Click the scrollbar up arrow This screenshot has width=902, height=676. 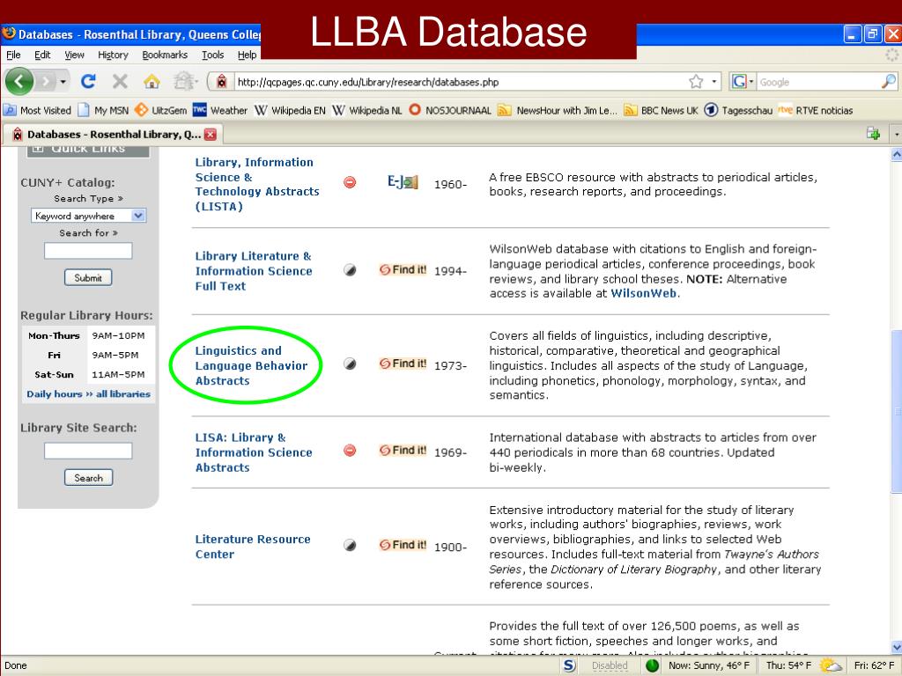[x=896, y=154]
